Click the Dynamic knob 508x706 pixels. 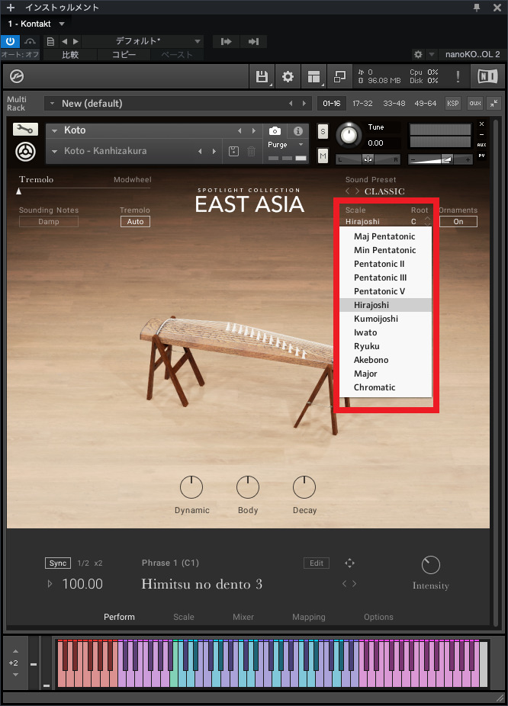tap(191, 487)
